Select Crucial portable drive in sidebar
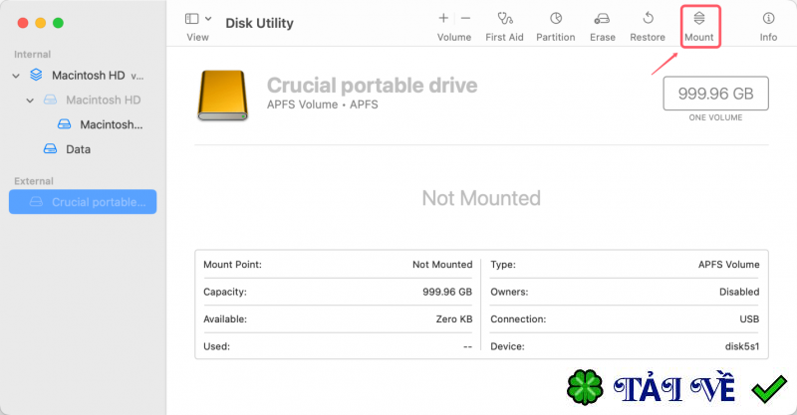 coord(83,202)
